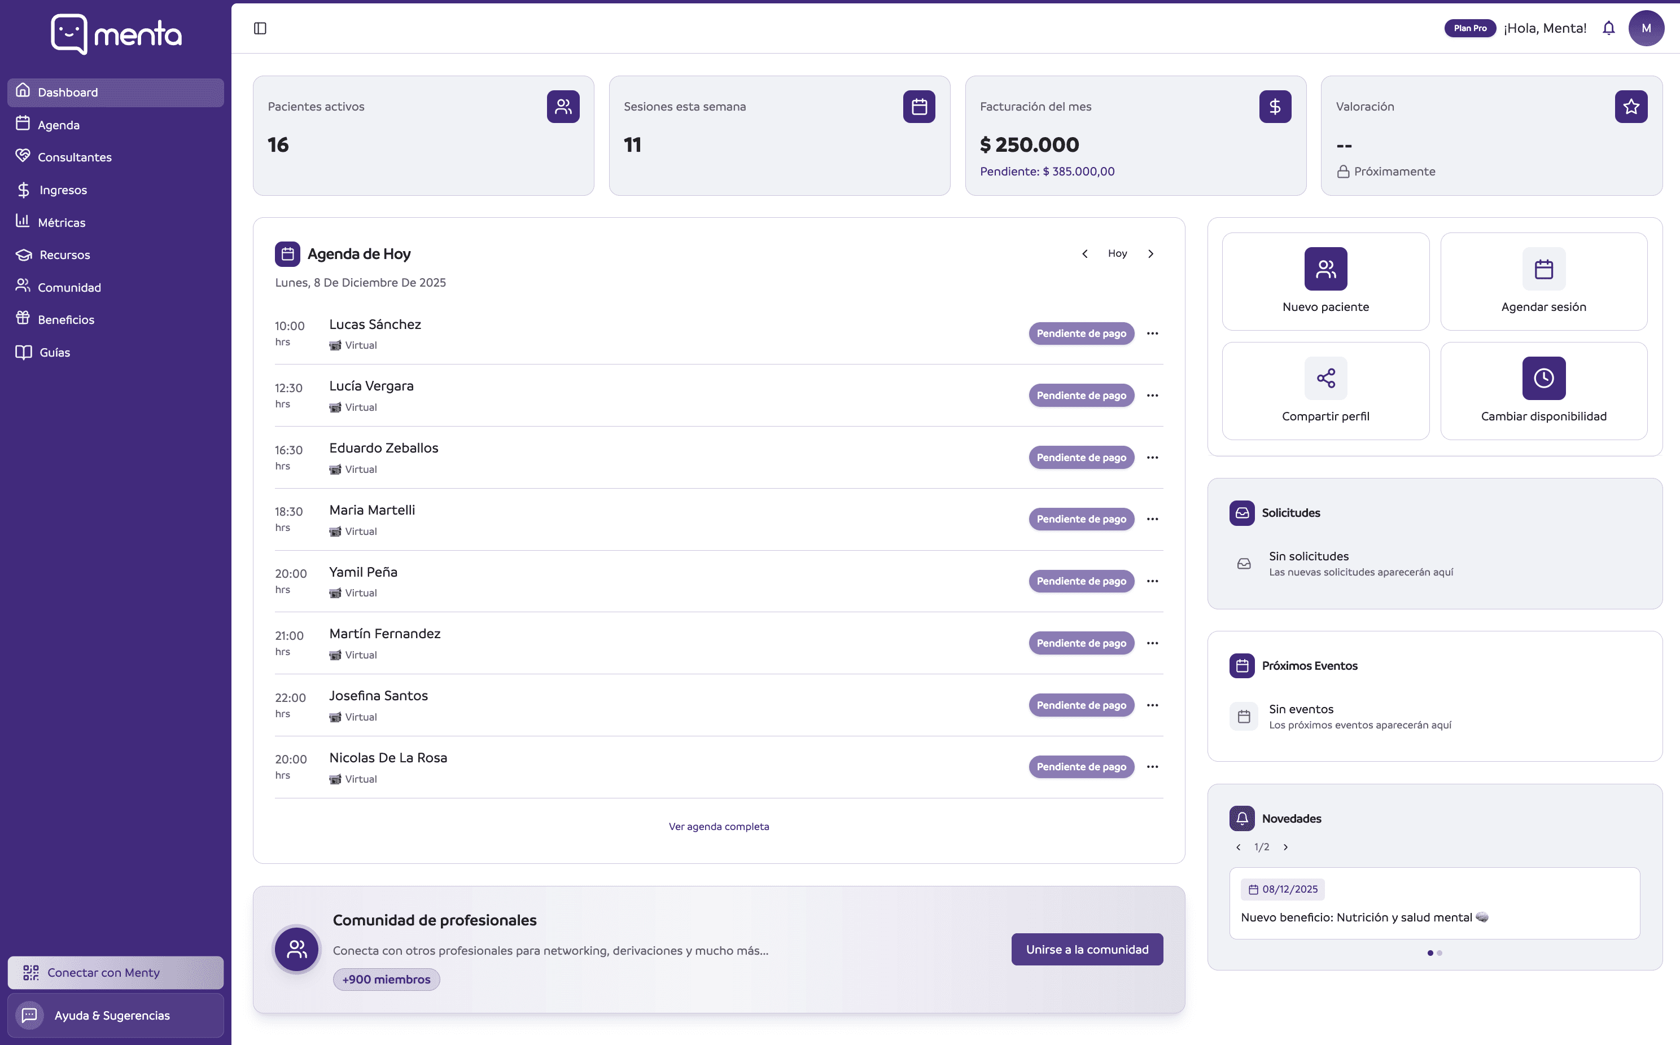Select second Novedades pagination dot
Screen dimensions: 1680x1045
click(1440, 953)
